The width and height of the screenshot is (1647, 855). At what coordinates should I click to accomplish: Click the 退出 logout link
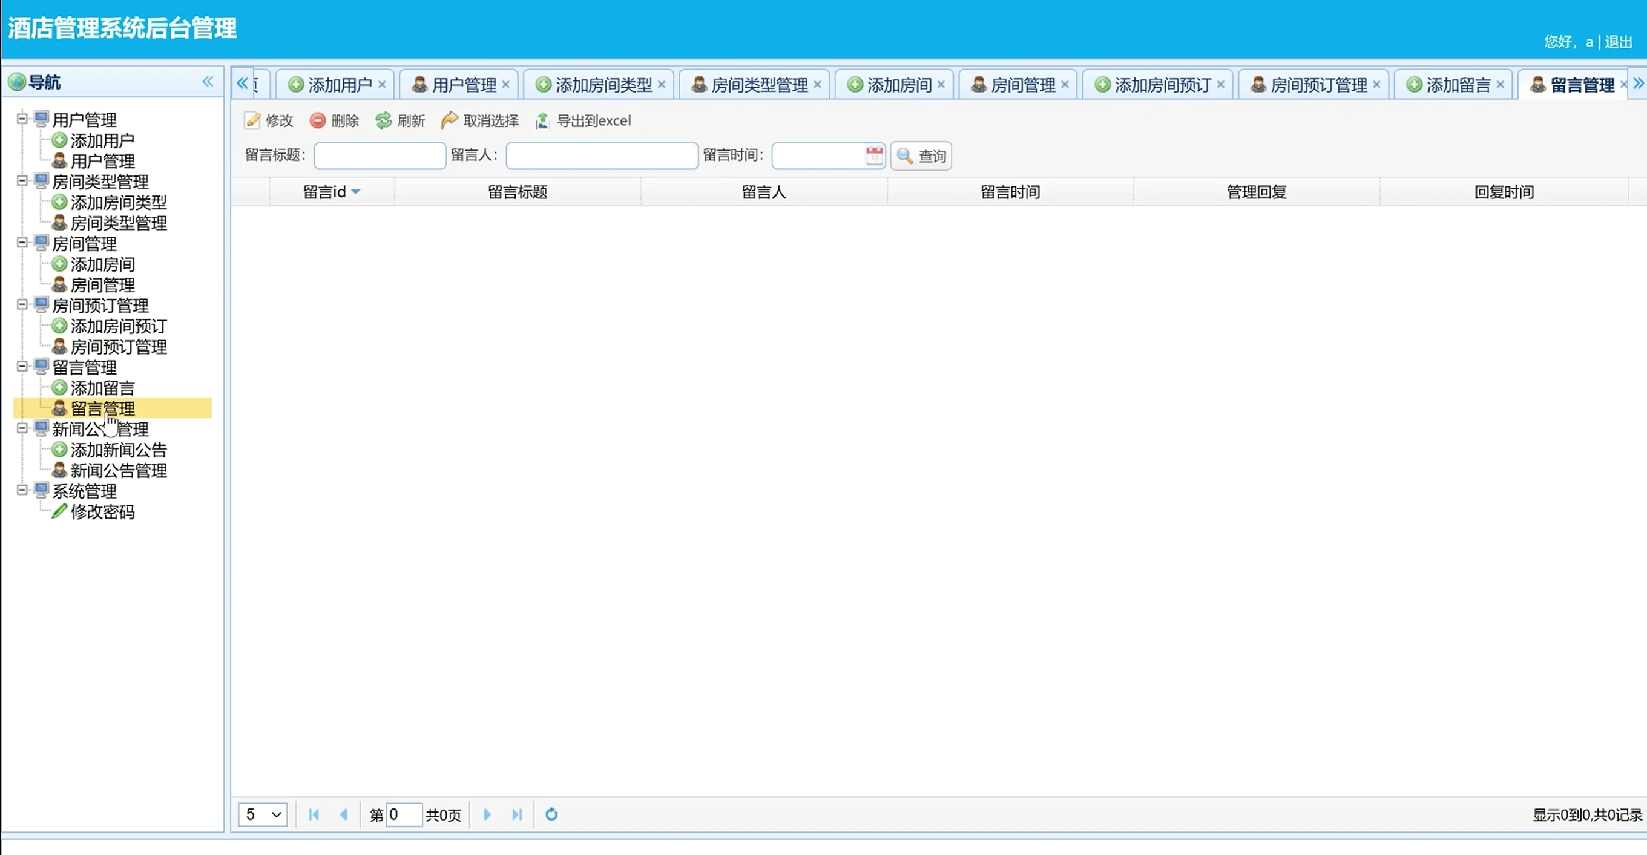(1618, 42)
